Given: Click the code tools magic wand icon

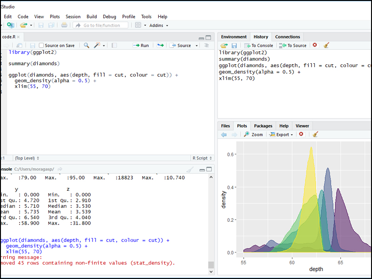Looking at the screenshot, I should 97,45.
